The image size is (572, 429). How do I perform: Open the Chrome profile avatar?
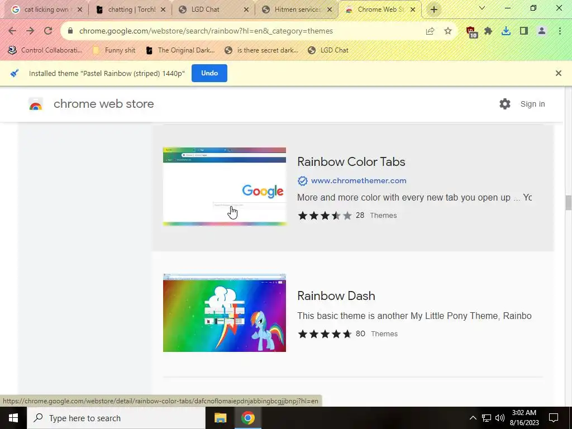542,31
